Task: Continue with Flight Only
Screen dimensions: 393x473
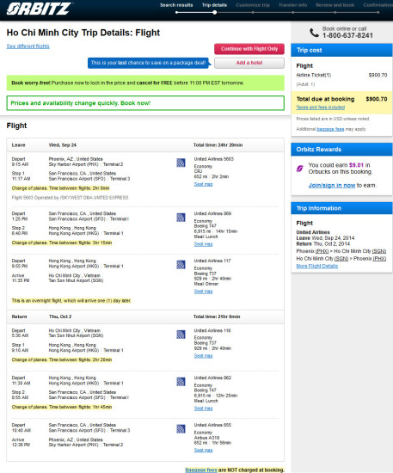Action: (x=249, y=49)
